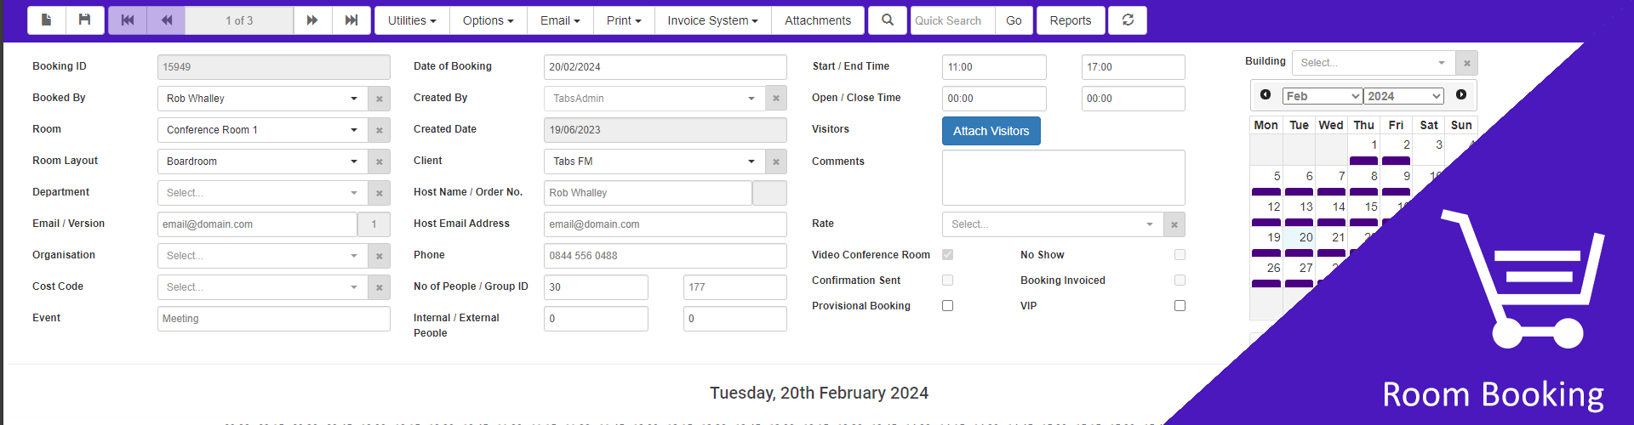
Task: Clear the Client selection
Action: 776,161
